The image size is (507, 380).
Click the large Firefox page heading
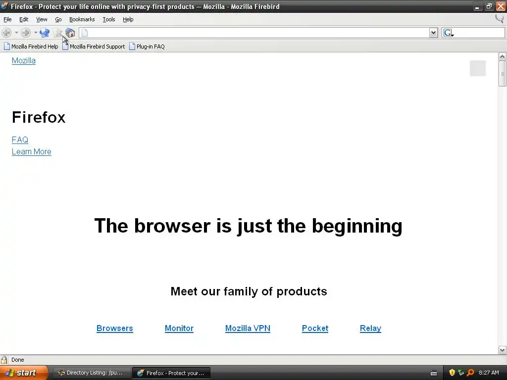coord(39,117)
